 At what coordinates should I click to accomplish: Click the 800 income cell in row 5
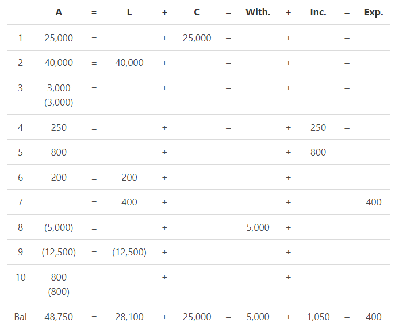(x=318, y=152)
